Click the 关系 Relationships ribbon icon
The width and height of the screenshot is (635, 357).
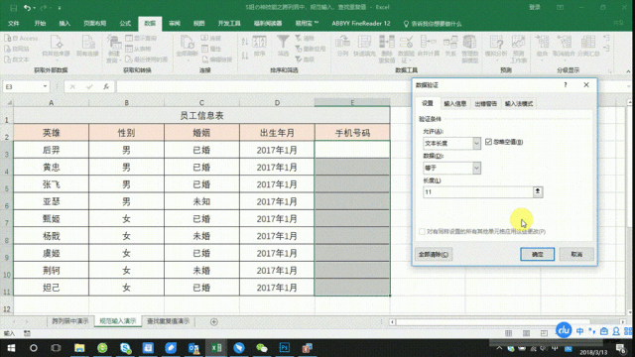pyautogui.click(x=450, y=46)
